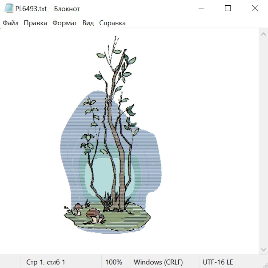
Task: Click the 100% zoom level indicator
Action: coord(114,262)
